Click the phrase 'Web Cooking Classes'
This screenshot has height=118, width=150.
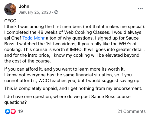point(87,32)
